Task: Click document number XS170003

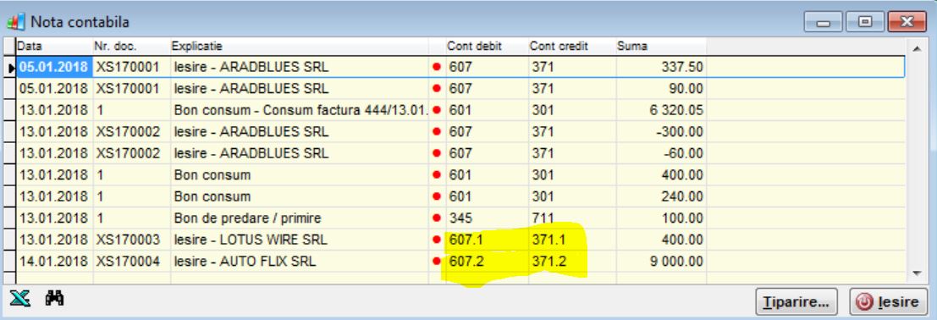Action: tap(130, 240)
